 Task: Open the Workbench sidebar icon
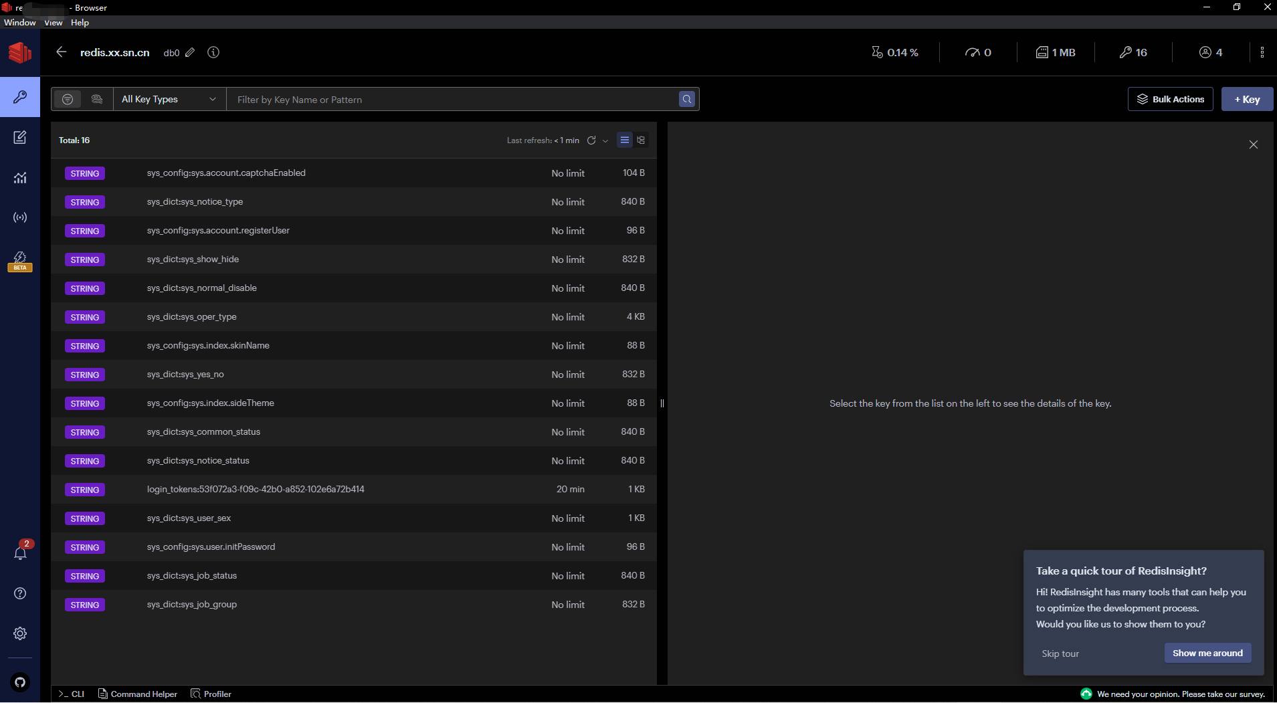click(20, 137)
